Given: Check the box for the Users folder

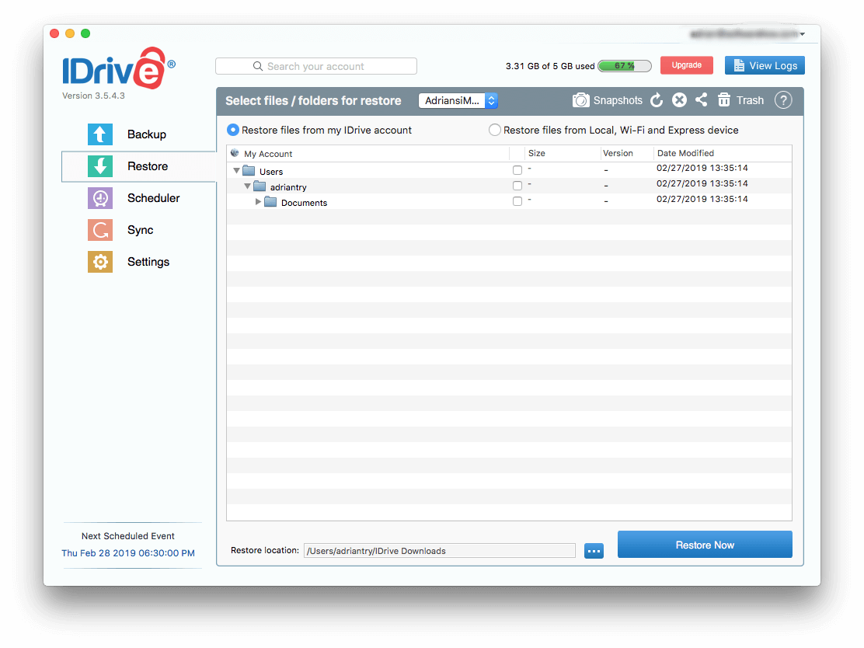Looking at the screenshot, I should [517, 170].
